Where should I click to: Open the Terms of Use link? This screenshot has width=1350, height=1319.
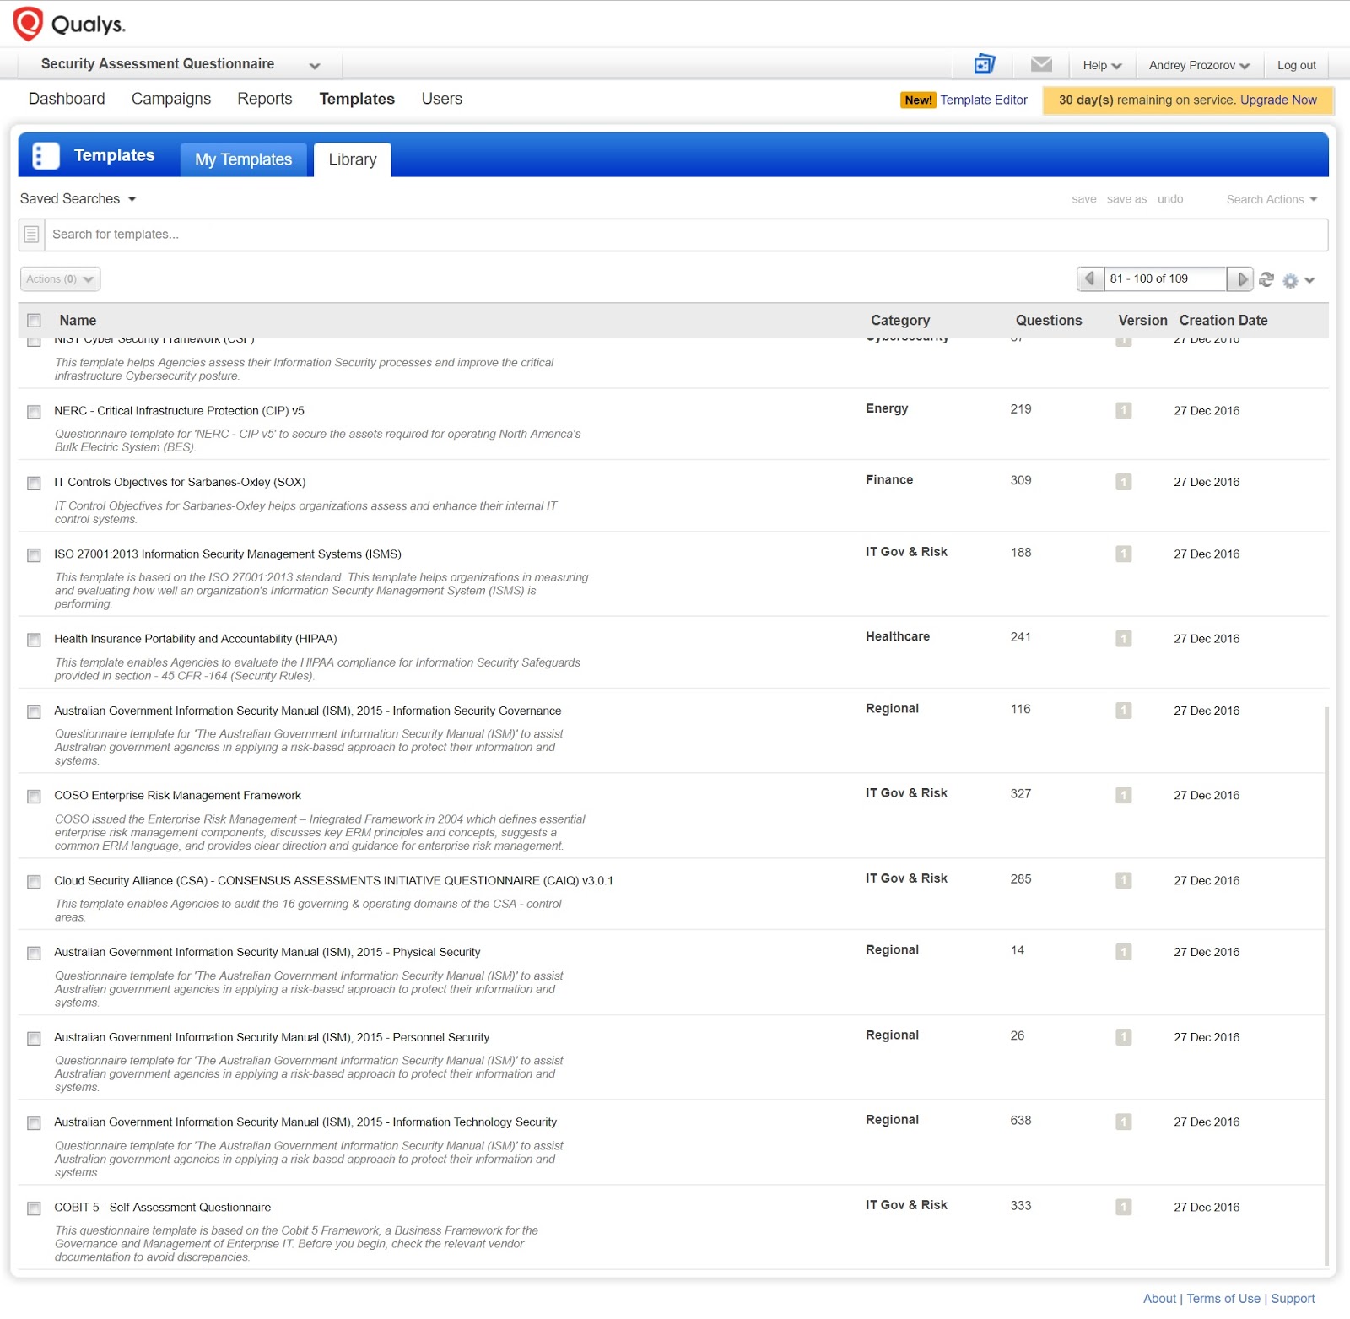point(1223,1299)
